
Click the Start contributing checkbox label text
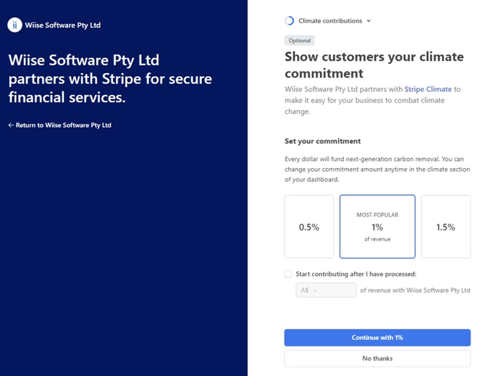[356, 274]
